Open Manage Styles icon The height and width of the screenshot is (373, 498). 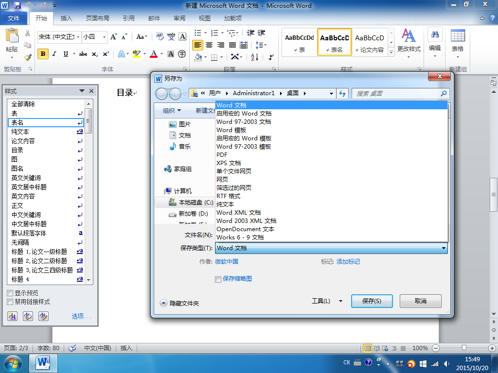pyautogui.click(x=43, y=316)
